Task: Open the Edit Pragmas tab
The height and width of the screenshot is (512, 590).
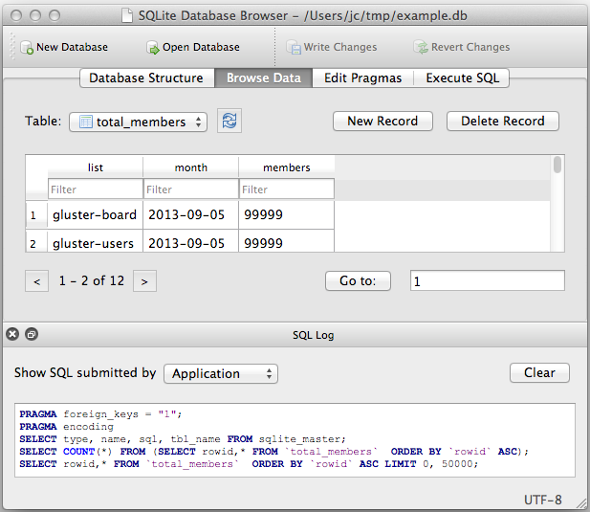Action: tap(363, 78)
